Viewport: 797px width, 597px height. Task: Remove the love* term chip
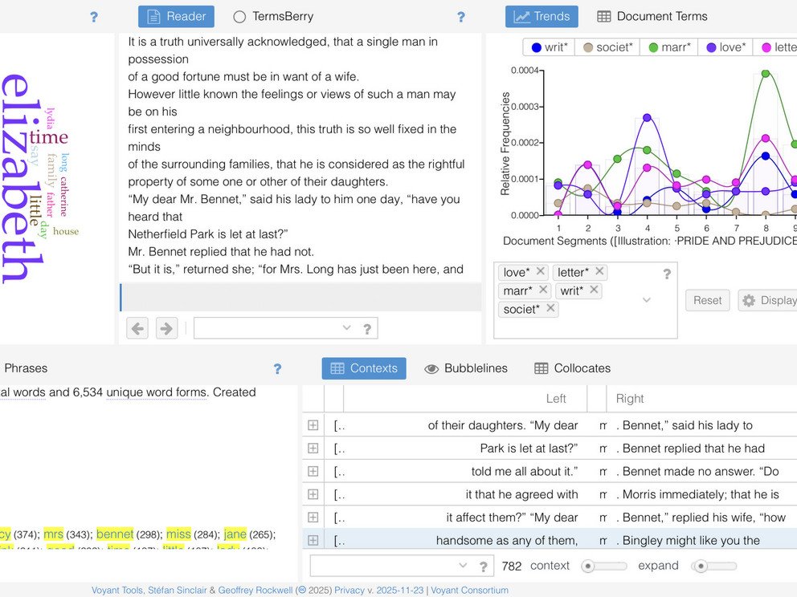coord(540,272)
